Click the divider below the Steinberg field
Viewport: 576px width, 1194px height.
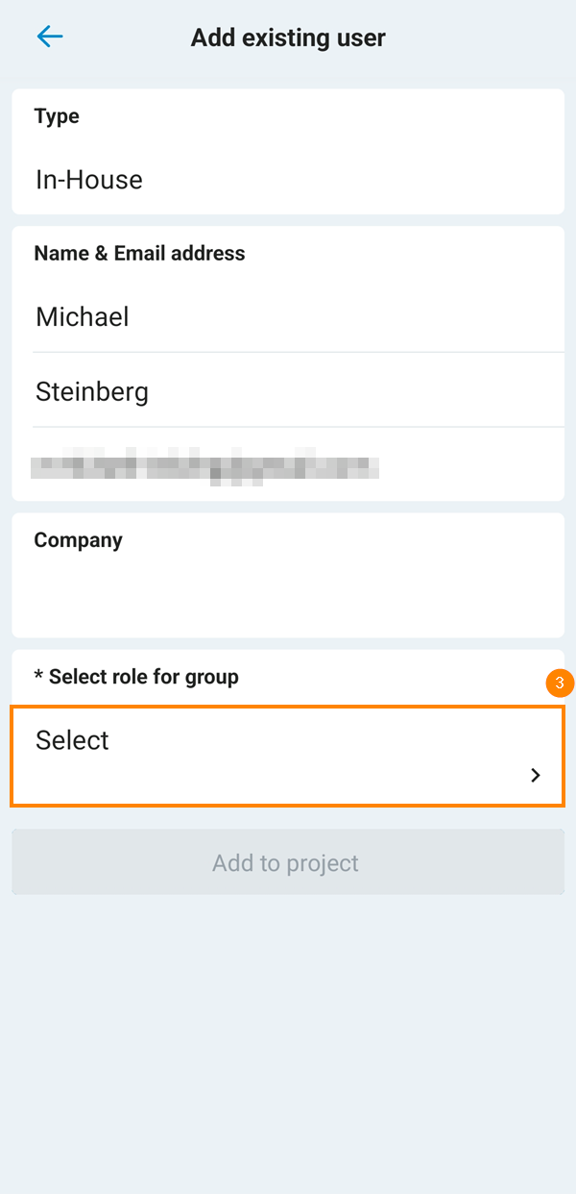click(x=298, y=427)
